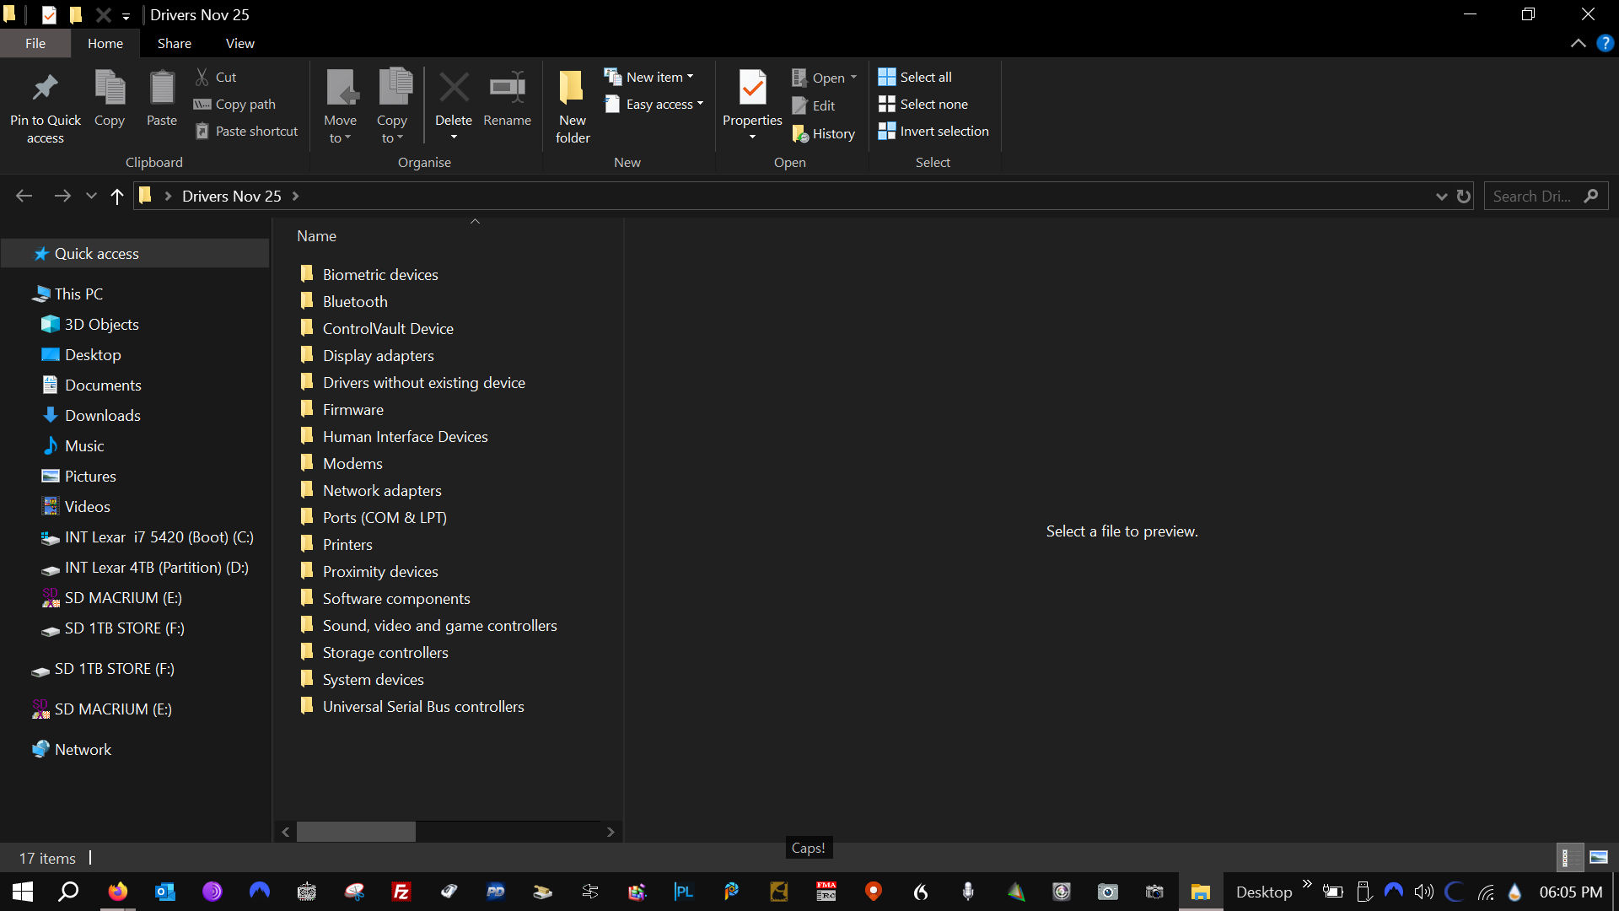The image size is (1619, 911).
Task: Refresh the current folder view
Action: (1464, 197)
